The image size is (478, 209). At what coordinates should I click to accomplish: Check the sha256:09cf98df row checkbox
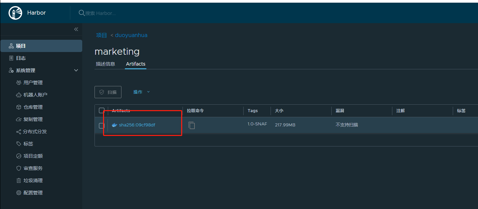[101, 126]
